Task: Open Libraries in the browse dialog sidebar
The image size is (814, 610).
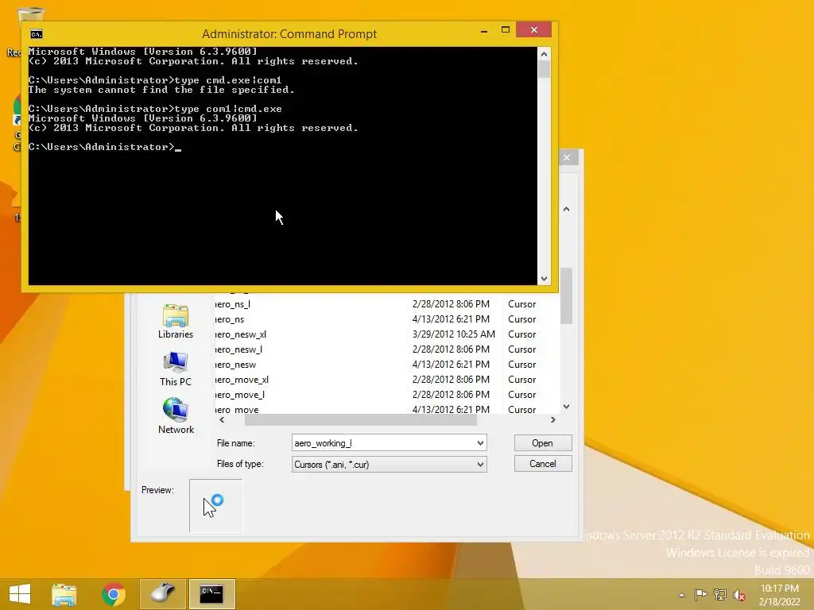Action: pos(176,322)
